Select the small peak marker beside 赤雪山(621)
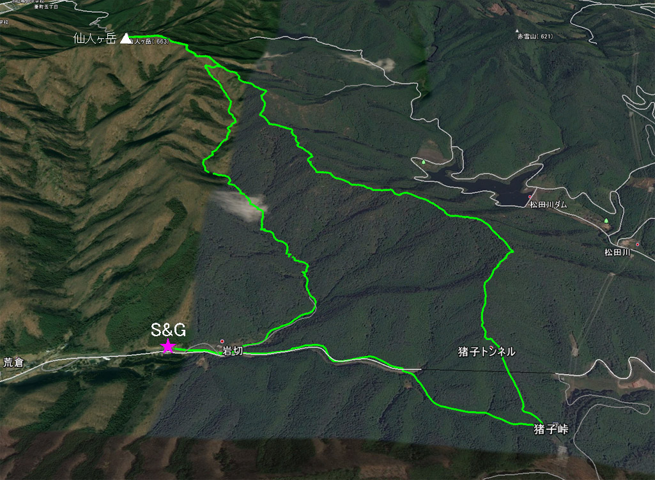Screen dimensions: 655x480 517,31
